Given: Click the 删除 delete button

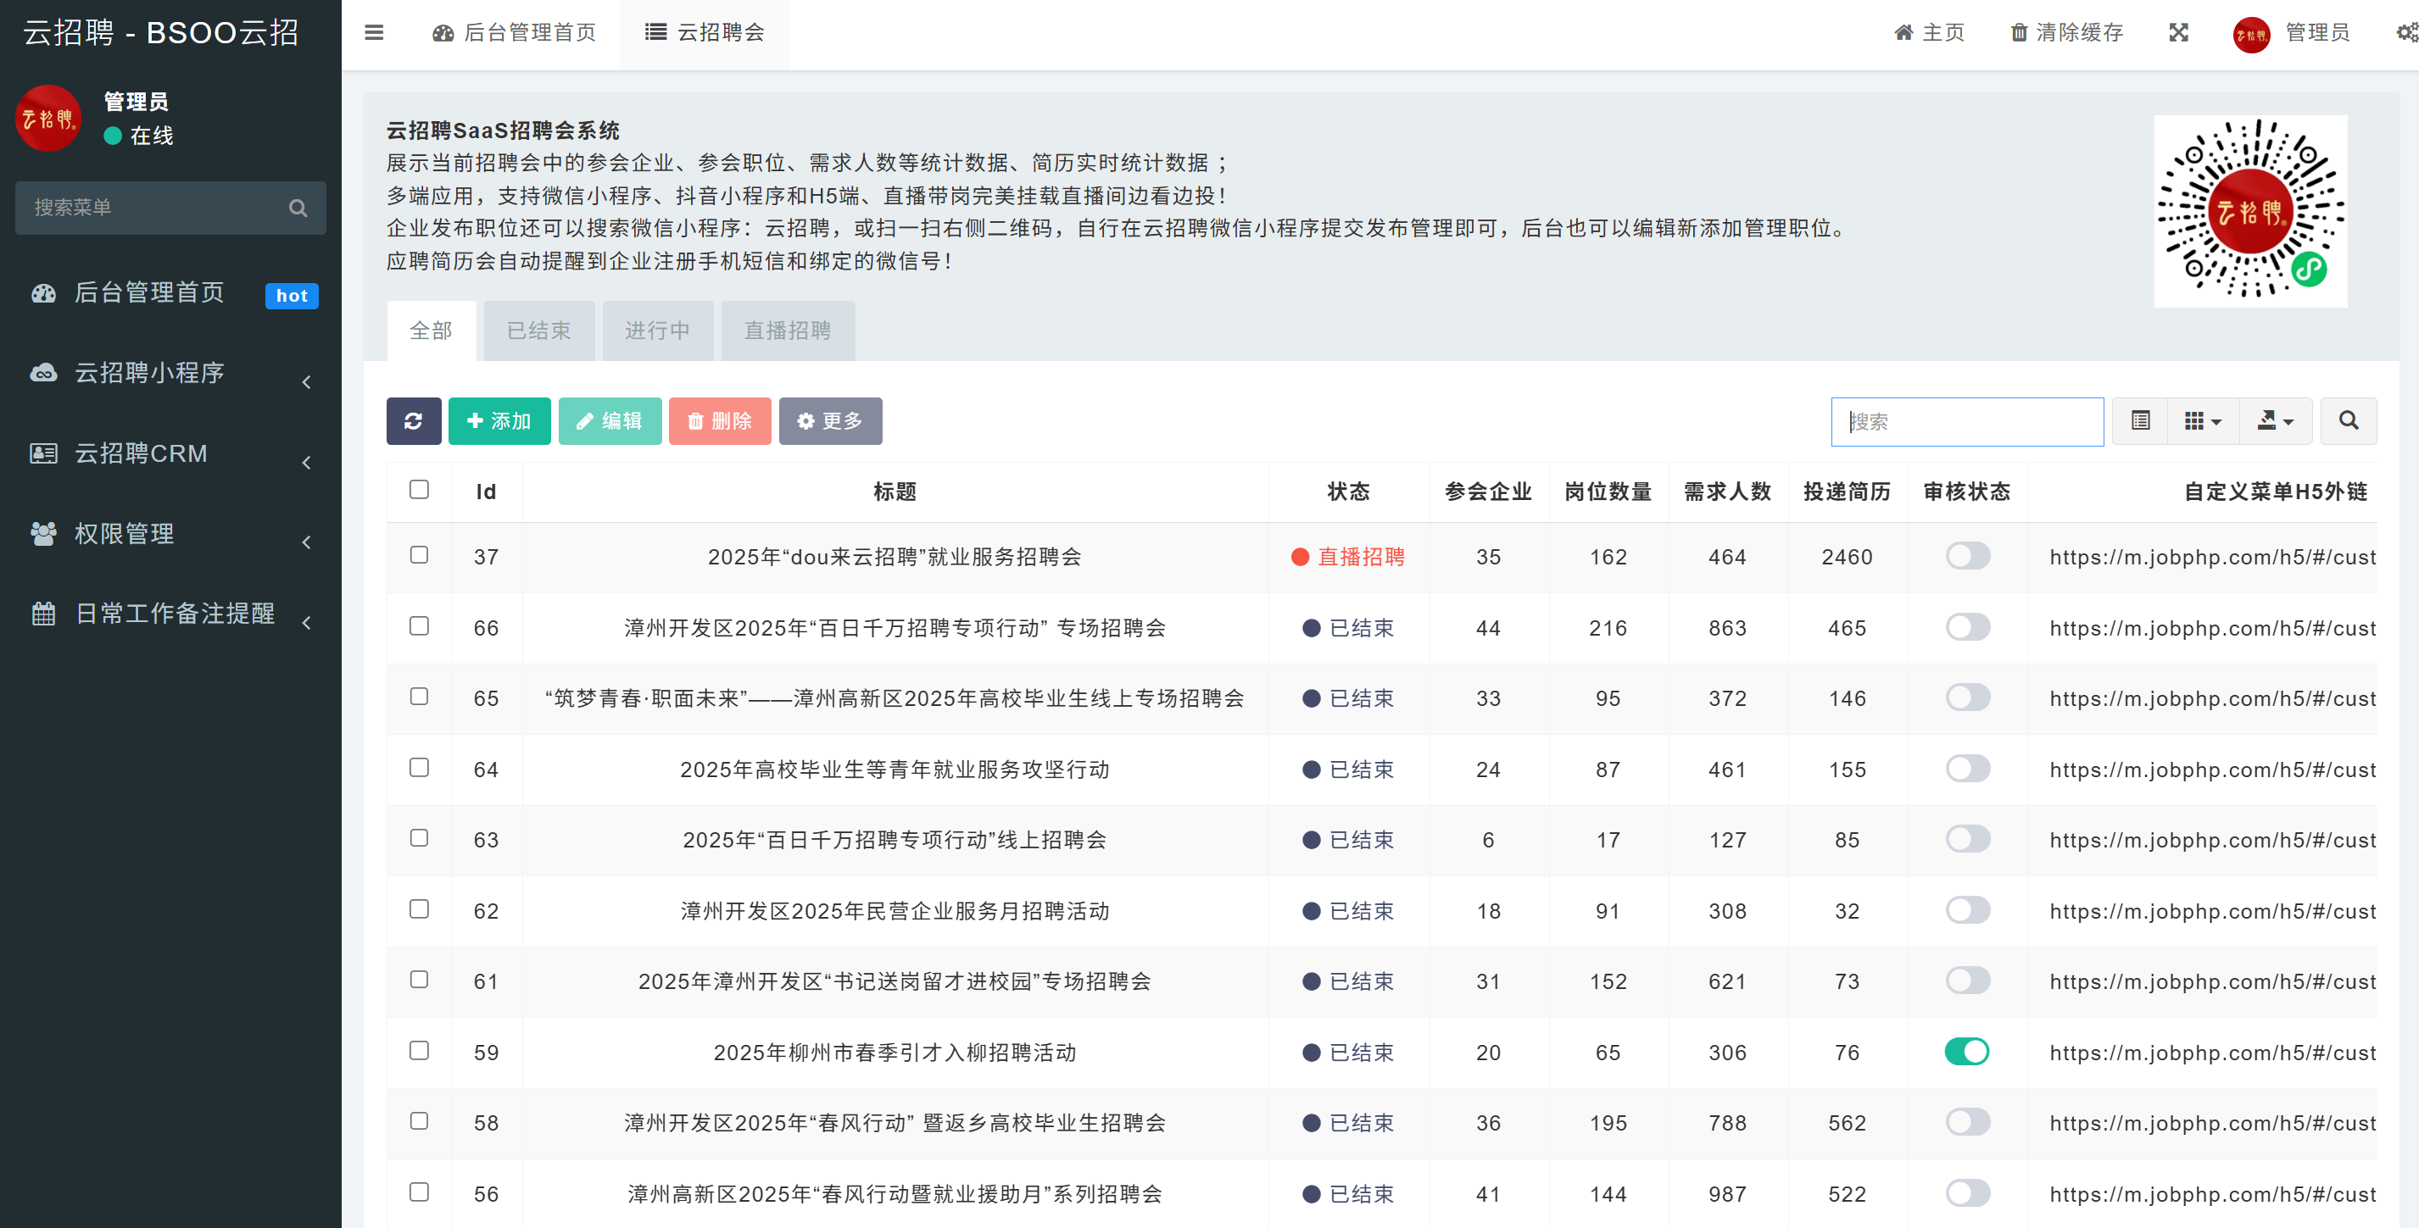Looking at the screenshot, I should [719, 420].
